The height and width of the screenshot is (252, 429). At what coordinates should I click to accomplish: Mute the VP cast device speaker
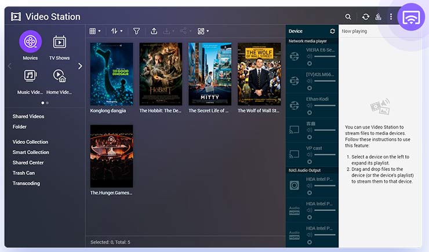[310, 155]
